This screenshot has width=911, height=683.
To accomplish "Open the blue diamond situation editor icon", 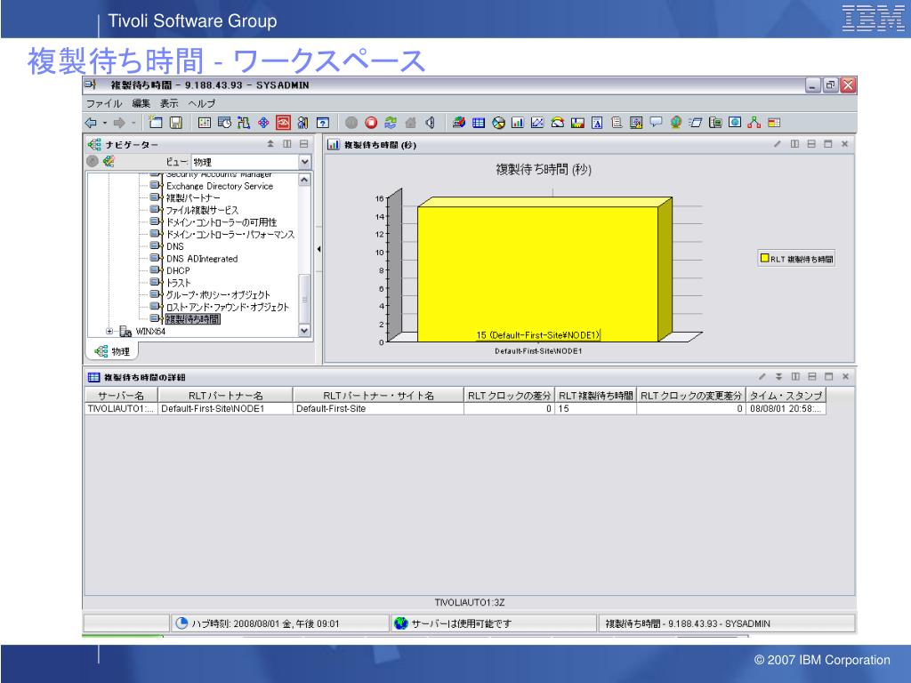I will click(263, 123).
